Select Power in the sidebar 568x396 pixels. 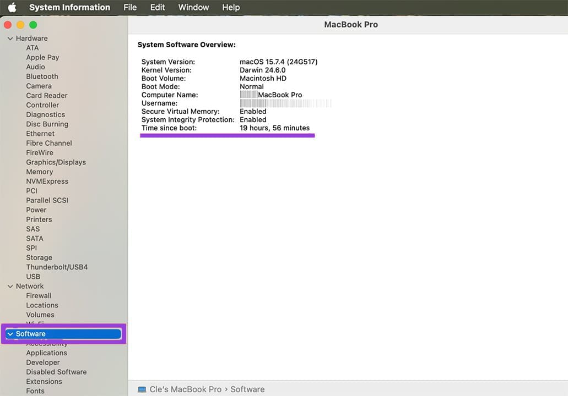coord(36,210)
